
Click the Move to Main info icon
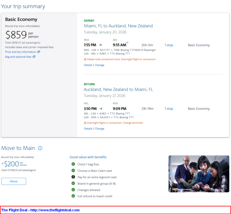click(x=40, y=148)
